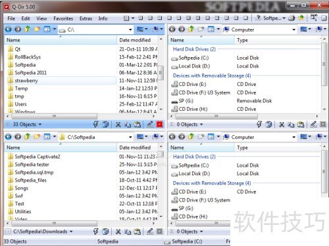Image resolution: width=329 pixels, height=246 pixels.
Task: Click the forward arrow in bottom-right pane
Action: coord(182,136)
